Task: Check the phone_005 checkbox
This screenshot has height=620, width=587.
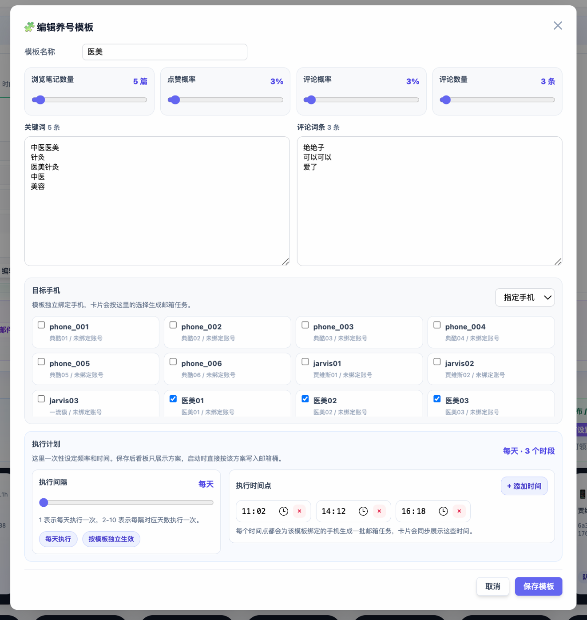Action: [x=41, y=362]
